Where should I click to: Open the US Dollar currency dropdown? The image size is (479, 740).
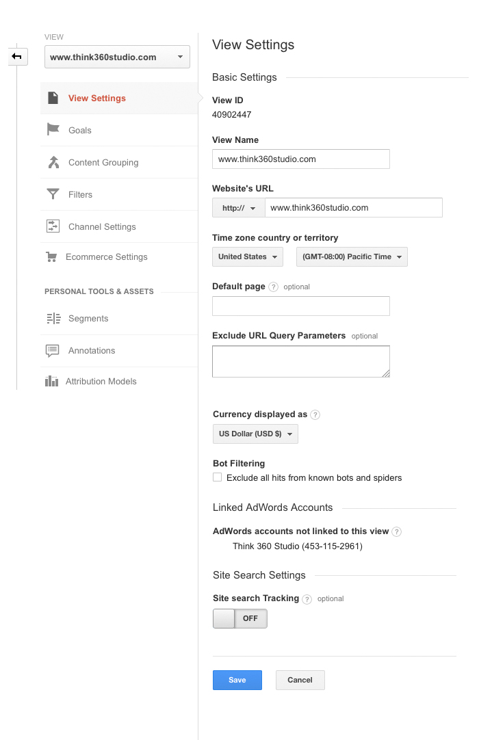click(x=255, y=434)
